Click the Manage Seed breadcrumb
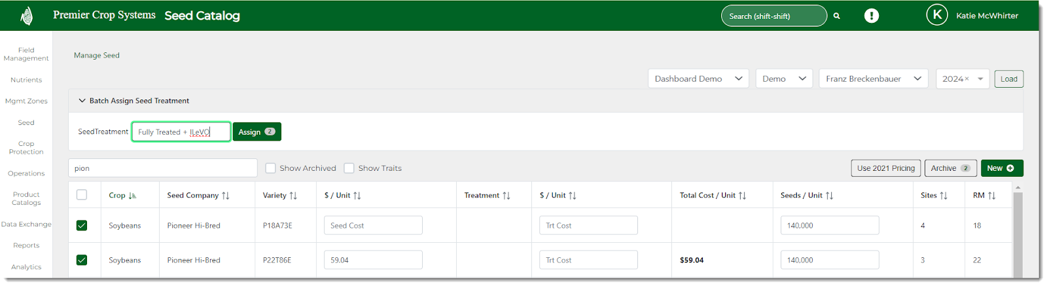The image size is (1047, 286). coord(97,56)
